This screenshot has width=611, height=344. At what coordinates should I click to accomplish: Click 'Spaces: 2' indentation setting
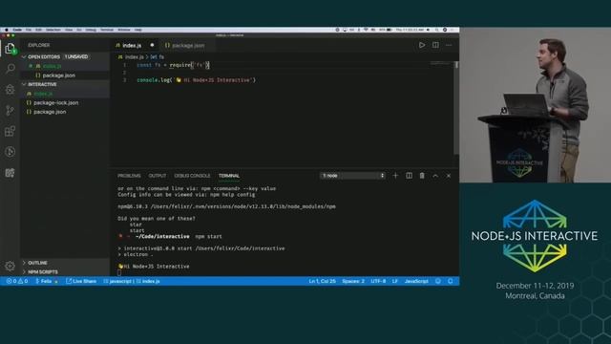click(353, 281)
